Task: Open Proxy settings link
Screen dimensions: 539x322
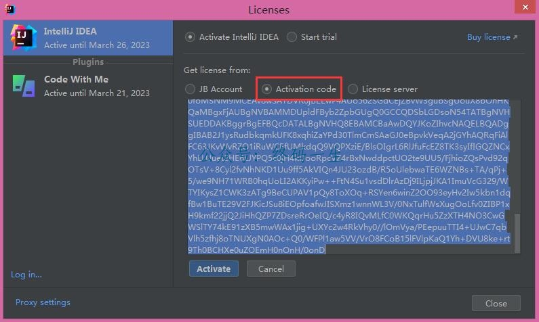Action: click(x=43, y=302)
